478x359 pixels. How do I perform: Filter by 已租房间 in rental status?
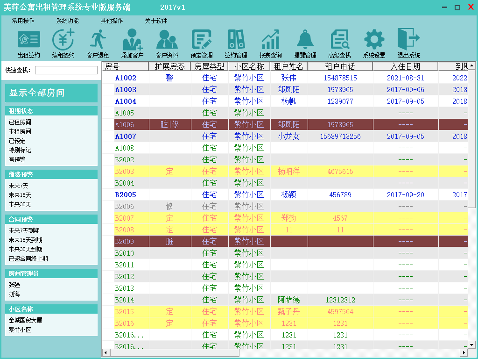20,122
